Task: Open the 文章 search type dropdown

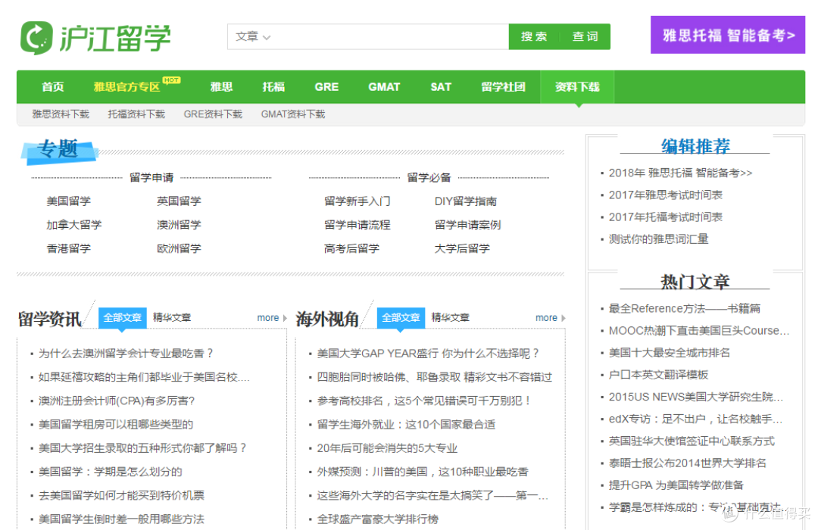Action: pyautogui.click(x=253, y=37)
